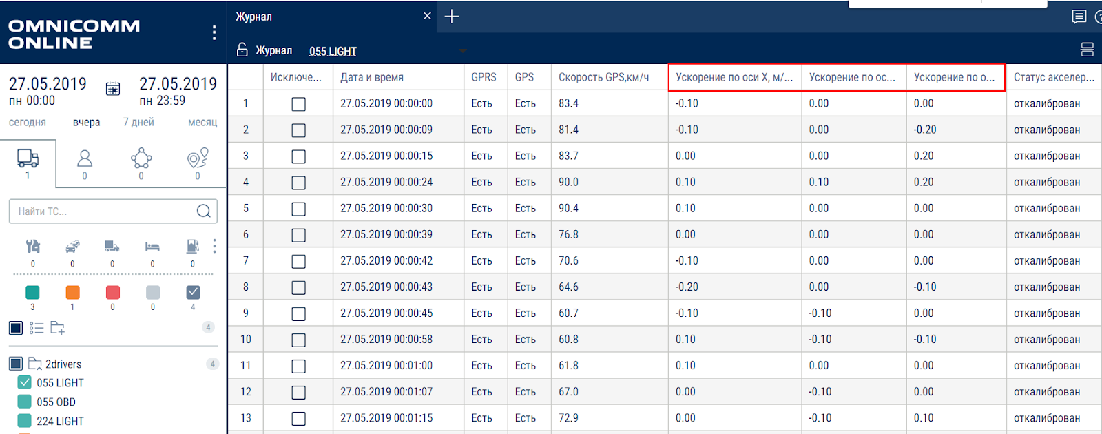Filter by bed idle icon
This screenshot has width=1102, height=434.
coord(152,246)
